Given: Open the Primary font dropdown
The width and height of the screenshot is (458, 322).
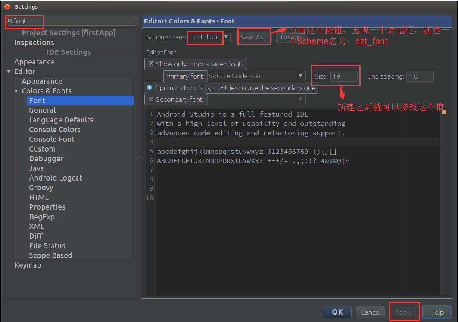Looking at the screenshot, I should [x=300, y=76].
